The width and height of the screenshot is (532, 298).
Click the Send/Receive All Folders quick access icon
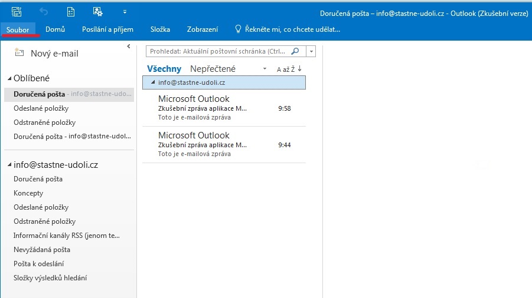pos(17,12)
